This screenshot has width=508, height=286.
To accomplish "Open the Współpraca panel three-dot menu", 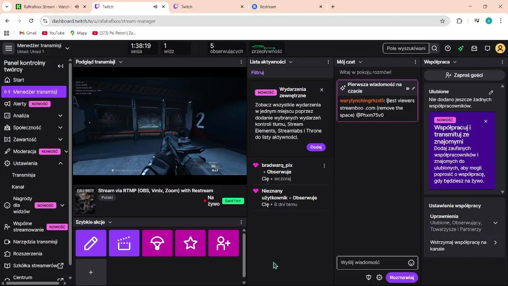I will [x=502, y=62].
